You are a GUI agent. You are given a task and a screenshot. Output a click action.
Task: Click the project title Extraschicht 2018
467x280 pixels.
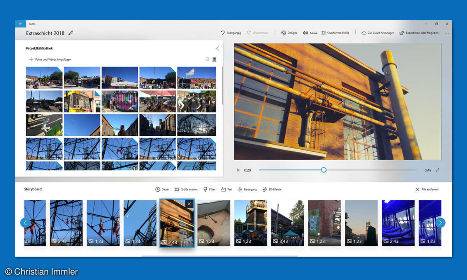coord(45,33)
